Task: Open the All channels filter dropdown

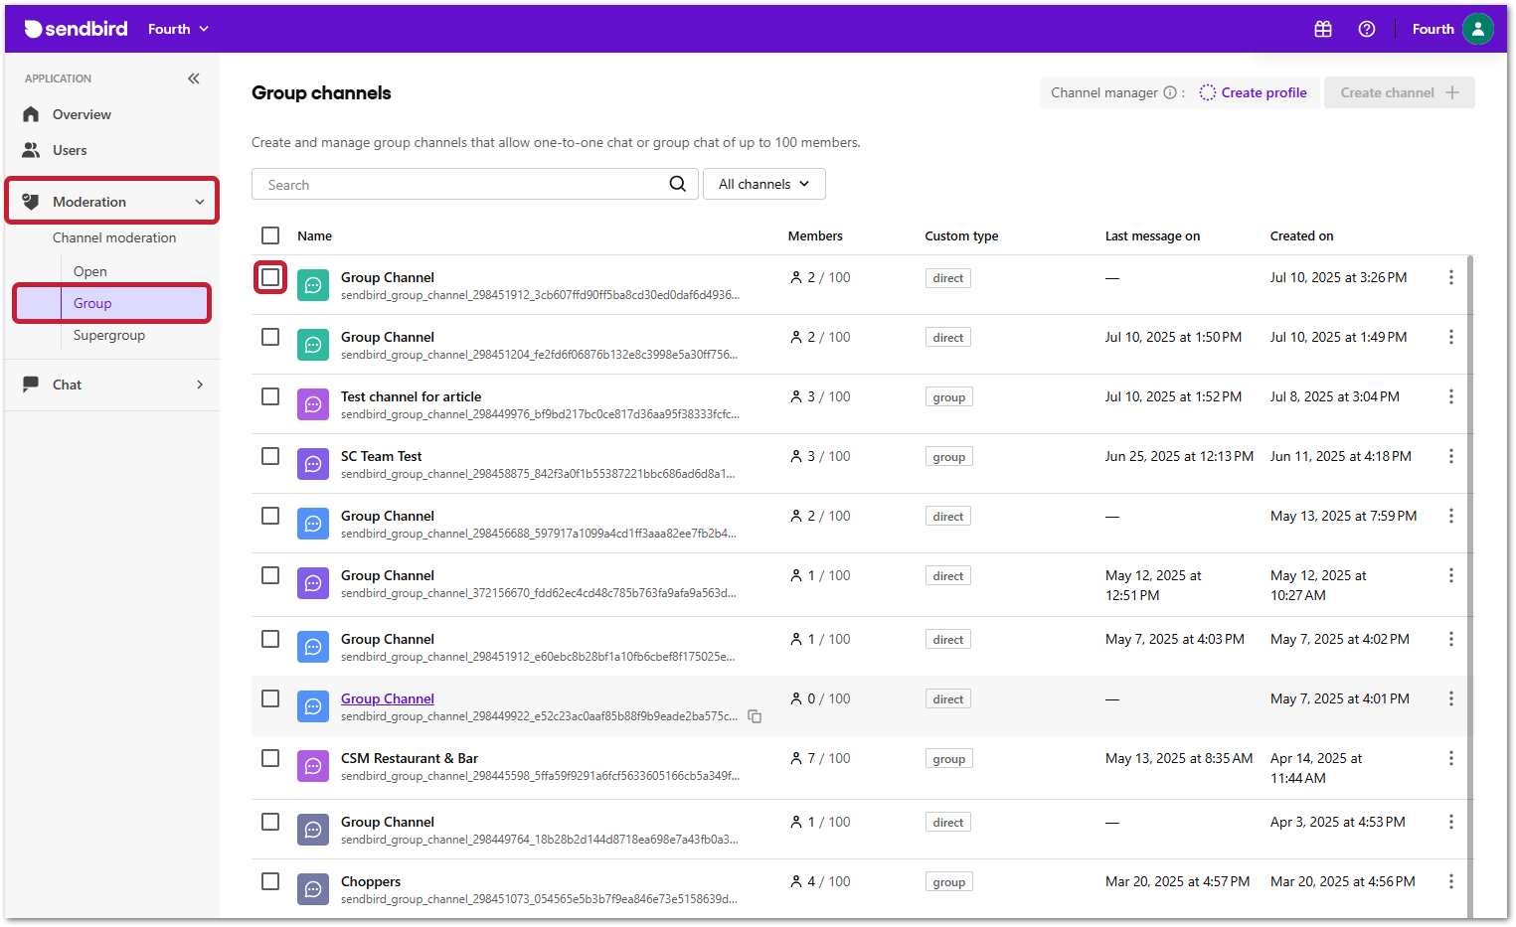Action: pos(763,184)
